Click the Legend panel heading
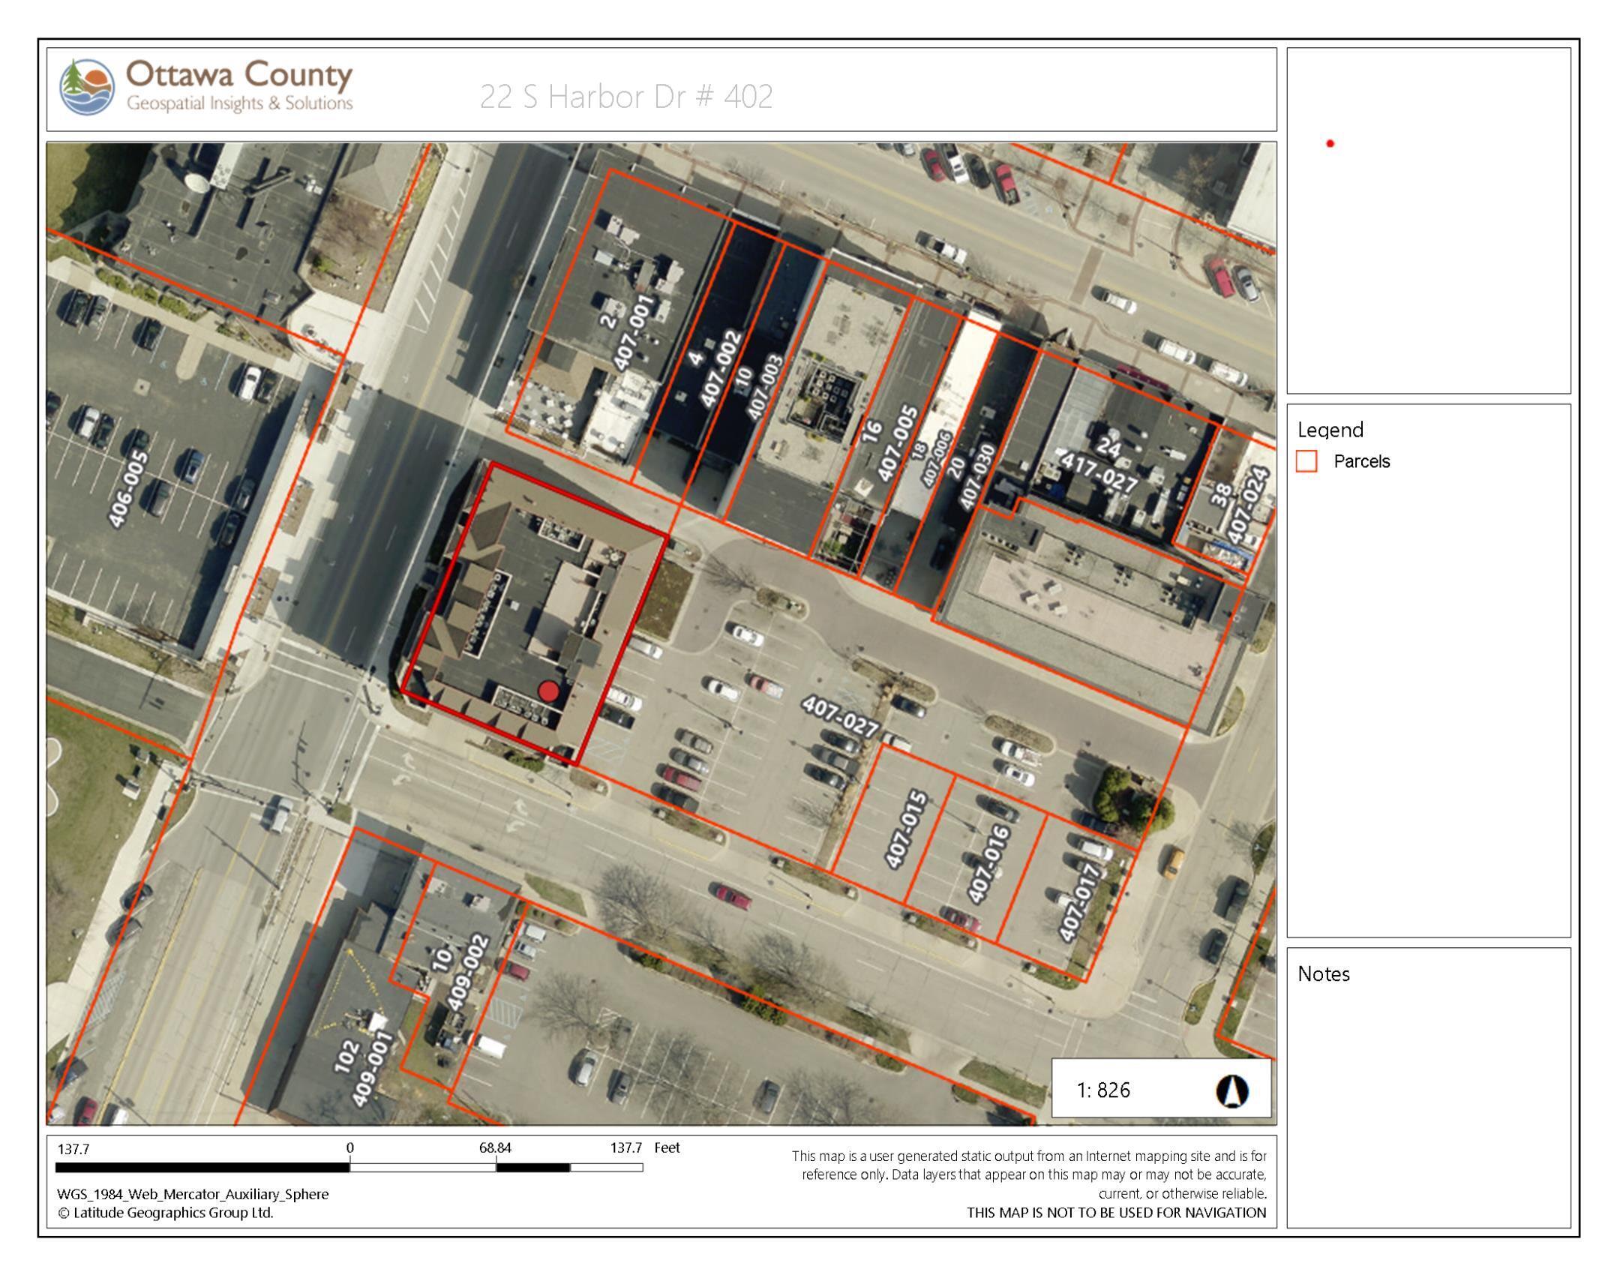 tap(1330, 430)
